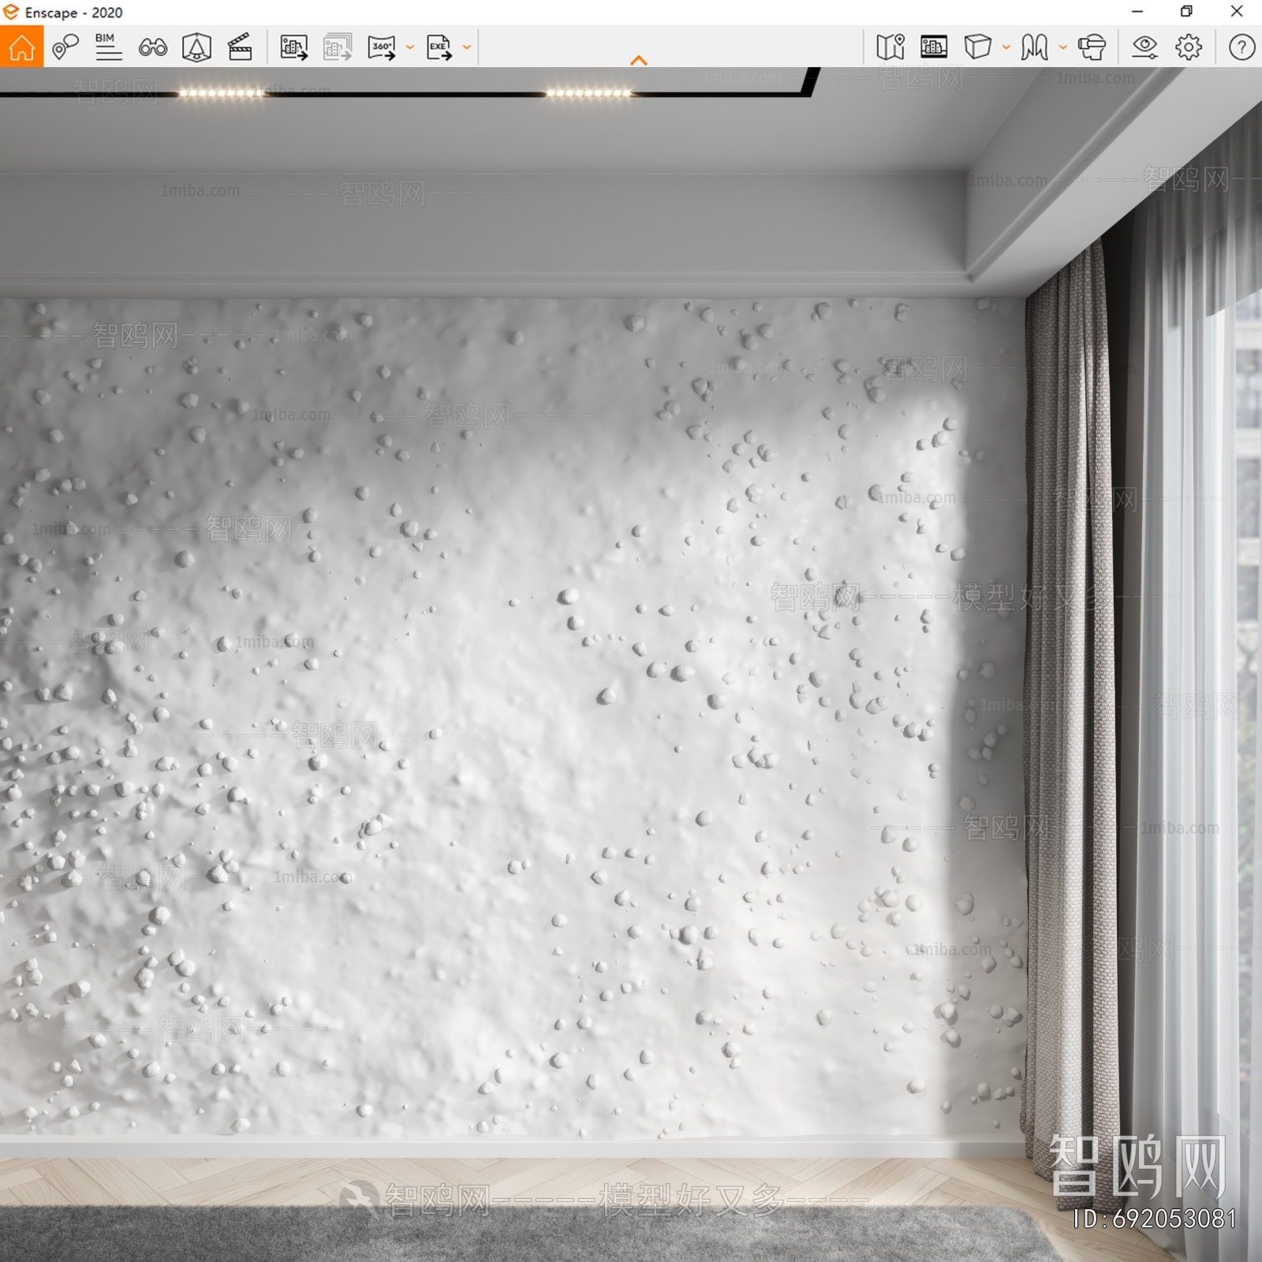Screen dimensions: 1262x1262
Task: Restore down the Enscape window
Action: pyautogui.click(x=1186, y=12)
